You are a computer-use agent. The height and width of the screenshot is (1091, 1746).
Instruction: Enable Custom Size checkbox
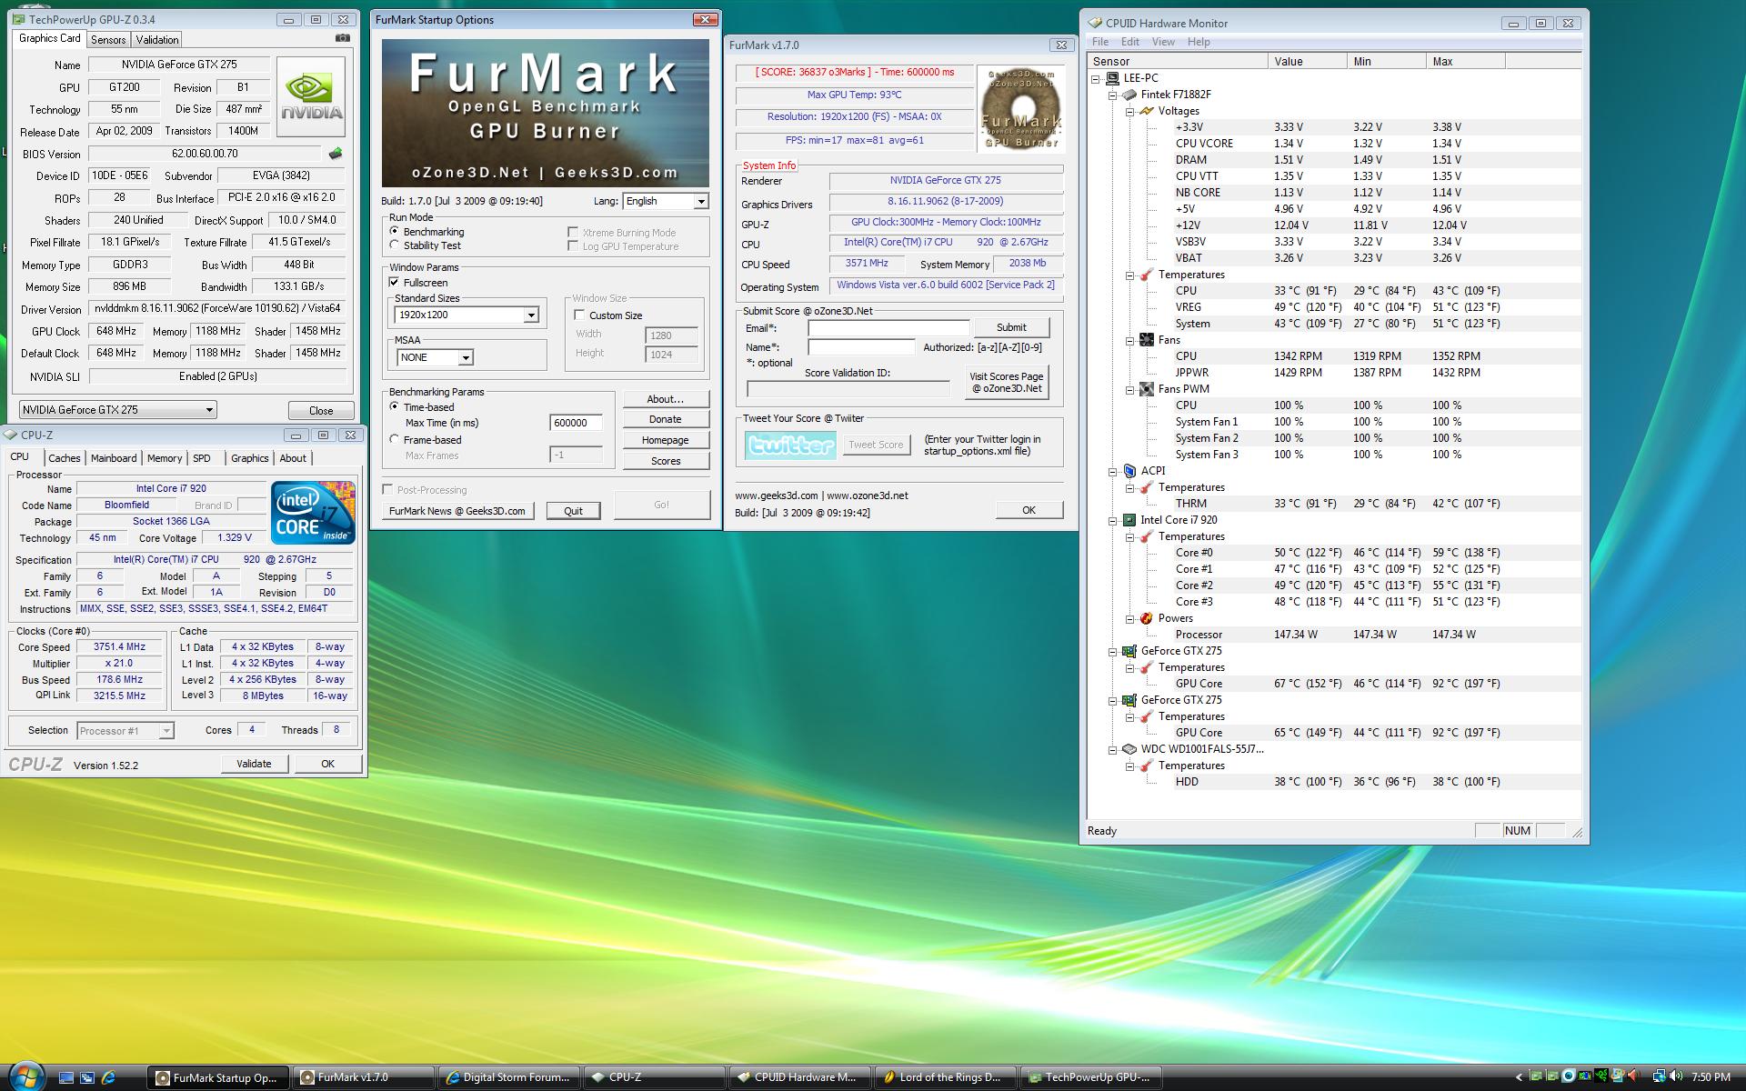(x=579, y=315)
